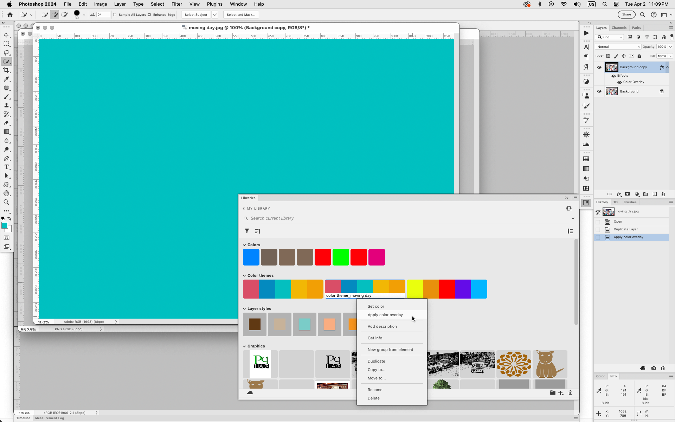Select the blue color swatch in Libraries

[251, 257]
